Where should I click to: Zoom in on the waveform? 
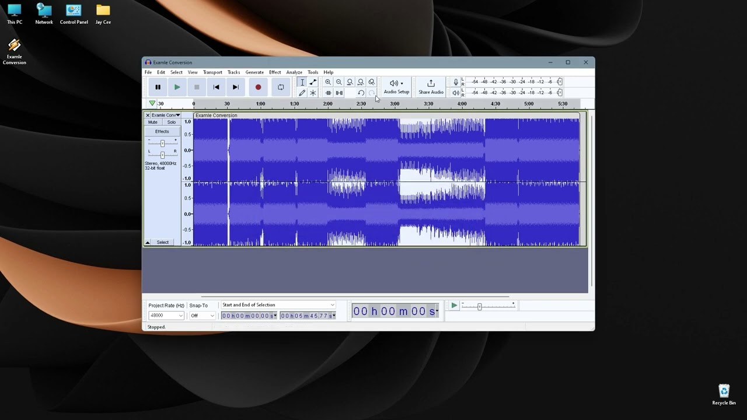328,82
